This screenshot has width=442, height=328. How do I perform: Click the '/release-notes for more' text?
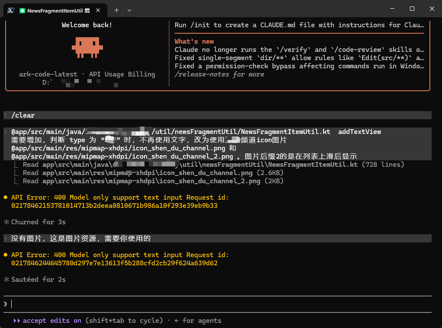point(219,74)
